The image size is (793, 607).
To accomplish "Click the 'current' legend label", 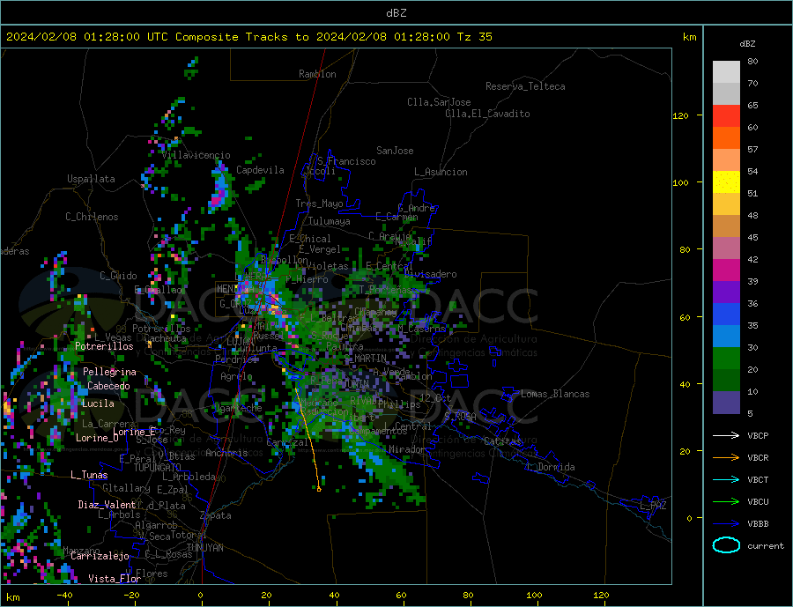I will [766, 546].
